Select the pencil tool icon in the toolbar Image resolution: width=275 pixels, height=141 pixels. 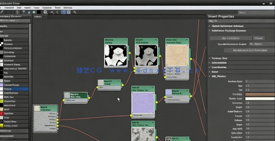2,12
